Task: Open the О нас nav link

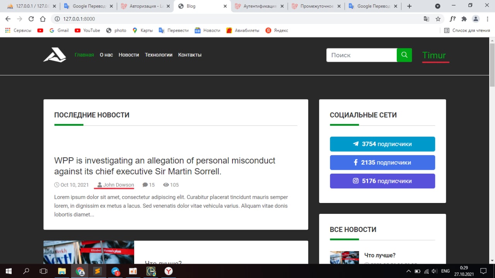Action: tap(106, 55)
